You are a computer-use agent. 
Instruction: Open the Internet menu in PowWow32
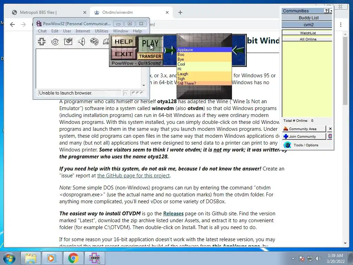(83, 31)
